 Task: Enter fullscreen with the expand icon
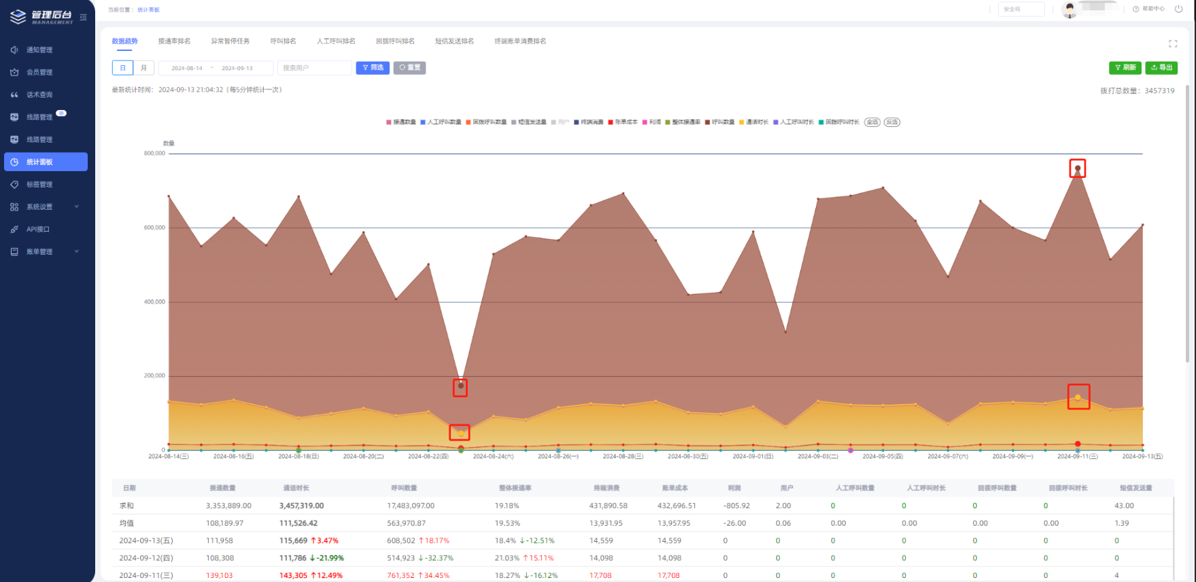(x=1173, y=43)
